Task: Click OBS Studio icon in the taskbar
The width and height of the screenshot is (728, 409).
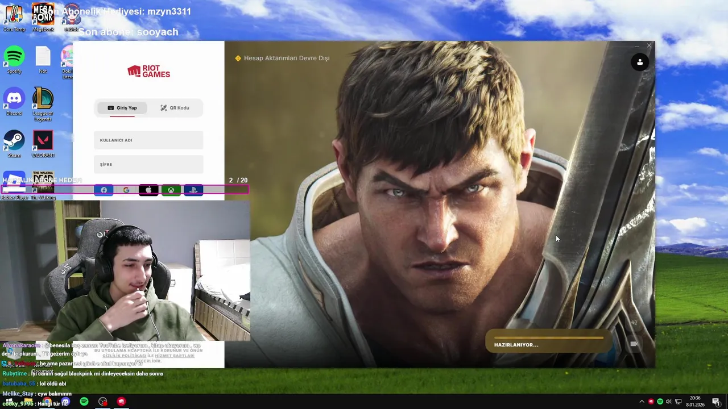Action: click(102, 402)
